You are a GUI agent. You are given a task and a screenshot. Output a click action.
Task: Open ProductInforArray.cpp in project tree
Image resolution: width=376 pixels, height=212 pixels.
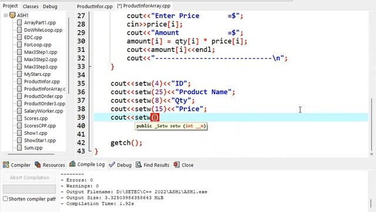[45, 89]
